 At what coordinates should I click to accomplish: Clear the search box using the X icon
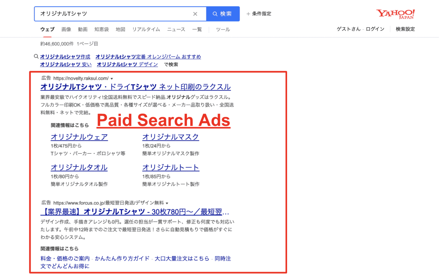[196, 13]
